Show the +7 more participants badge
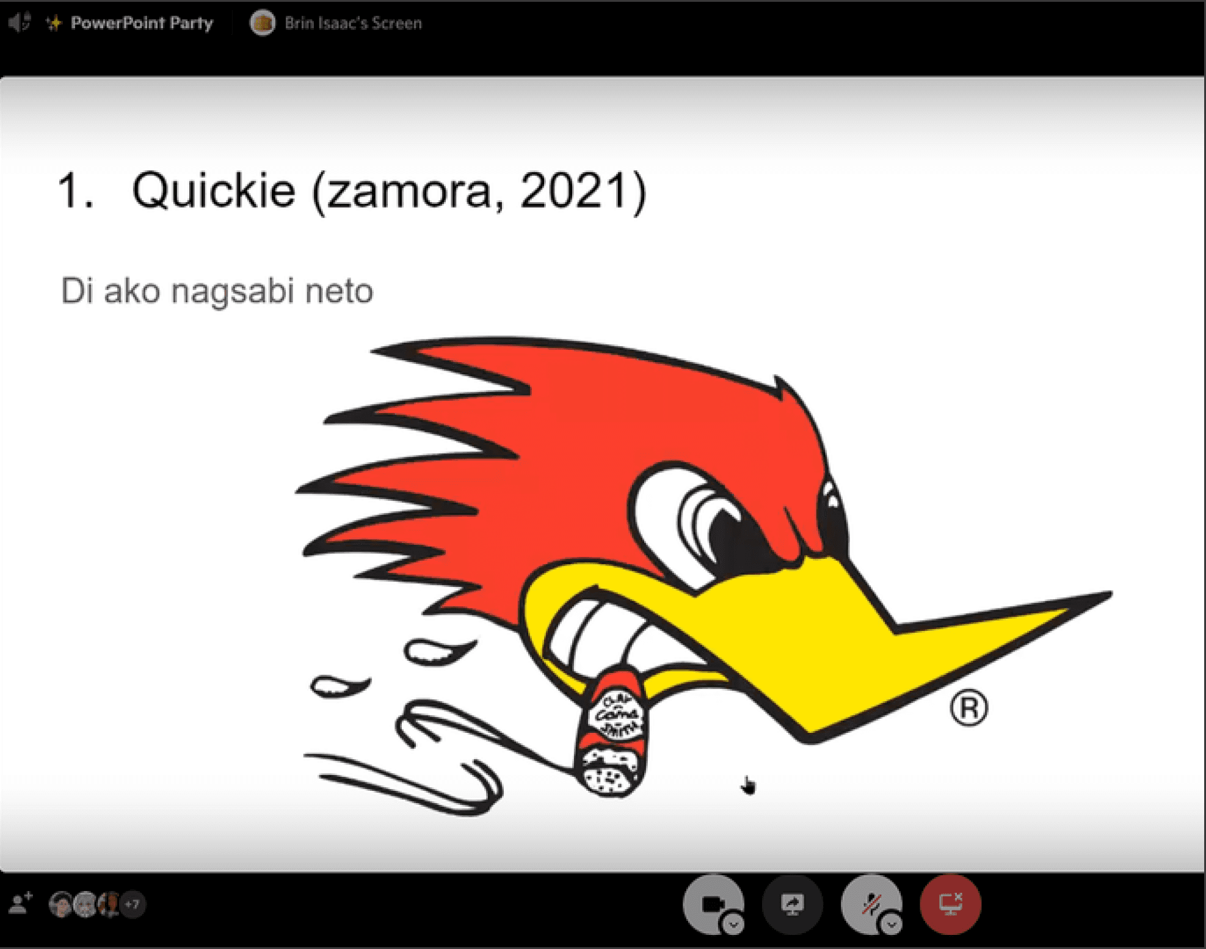This screenshot has height=949, width=1206. coord(133,904)
